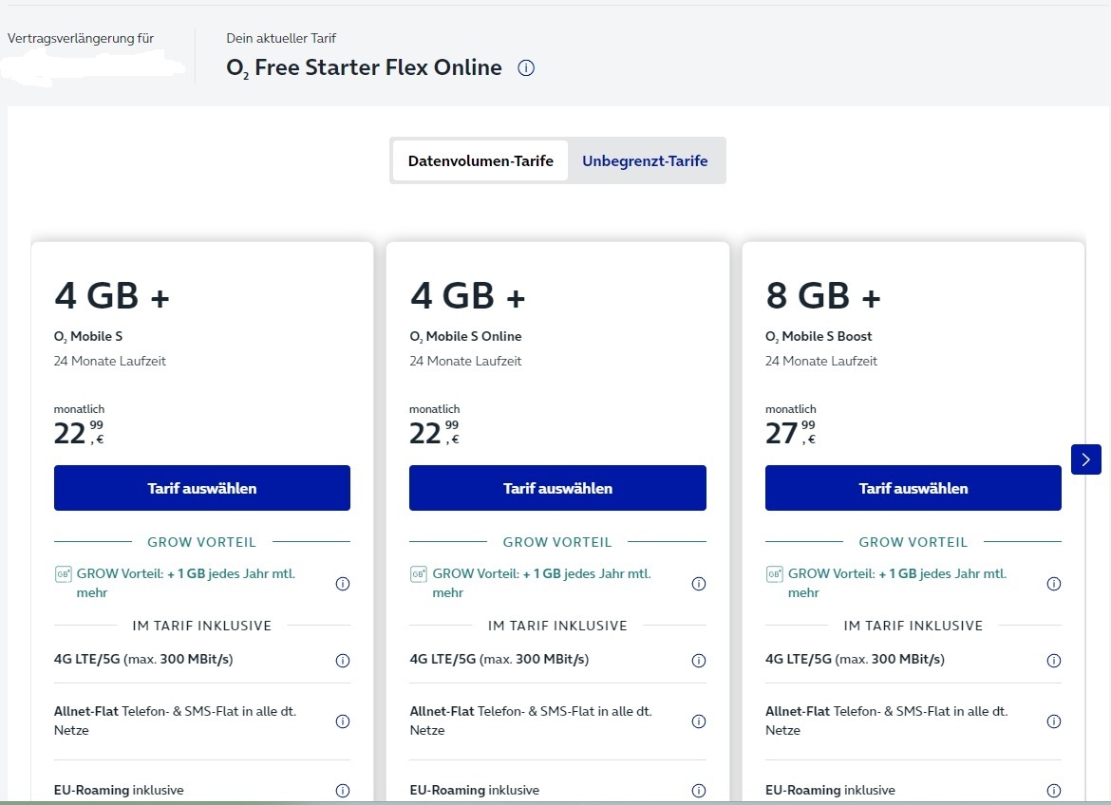This screenshot has width=1111, height=805.
Task: Open 4G LTE/5G info icon in O2 Mobile S Online card
Action: point(699,661)
